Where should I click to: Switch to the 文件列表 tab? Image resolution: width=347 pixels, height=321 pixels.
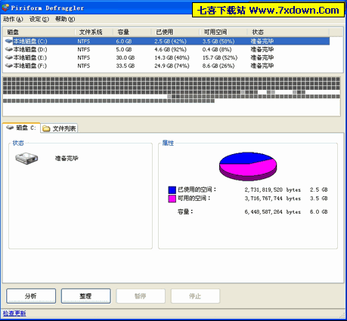click(x=59, y=128)
